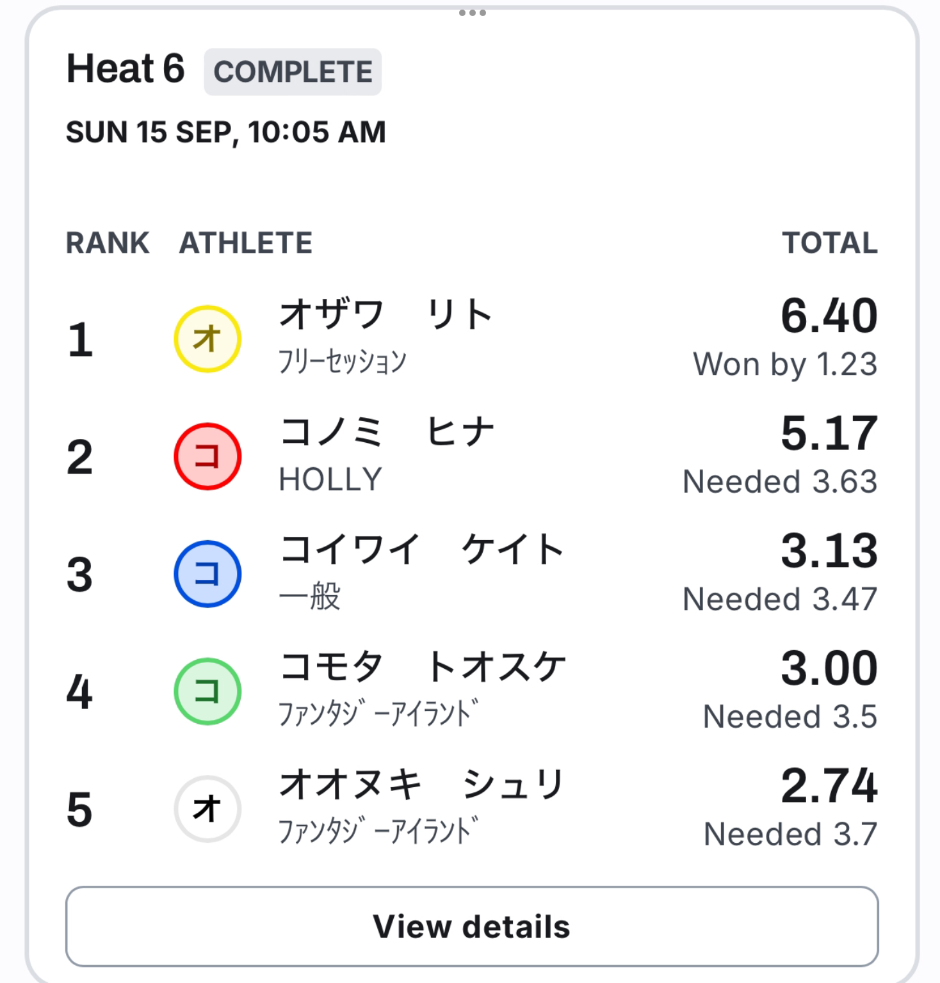Select athlete コイワイ ケイト

pyautogui.click(x=422, y=549)
